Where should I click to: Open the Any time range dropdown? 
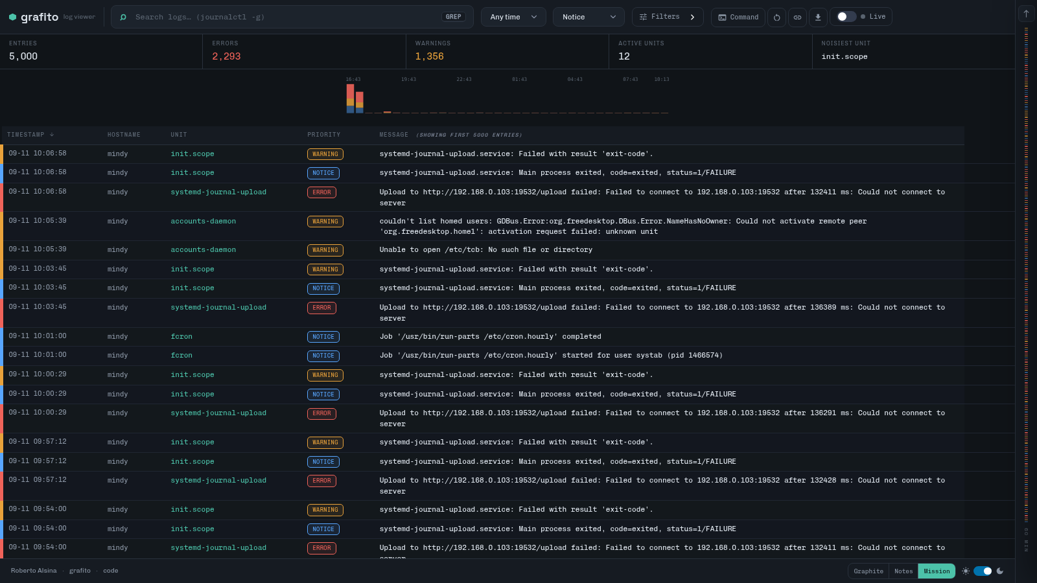pyautogui.click(x=513, y=17)
